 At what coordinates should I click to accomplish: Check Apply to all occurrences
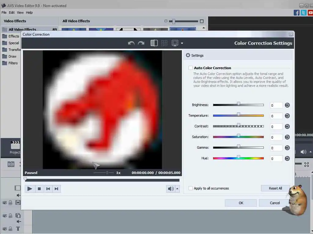pos(190,188)
